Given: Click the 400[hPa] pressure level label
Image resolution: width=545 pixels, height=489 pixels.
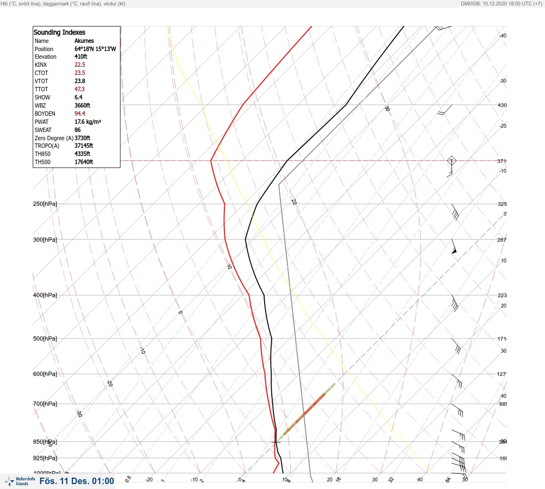Looking at the screenshot, I should (x=45, y=295).
